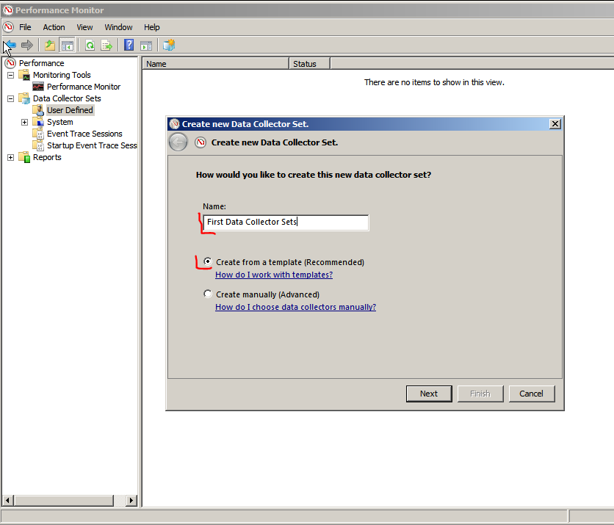Image resolution: width=614 pixels, height=525 pixels.
Task: Collapse the Data Collector Sets node
Action: pos(10,98)
